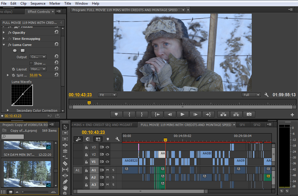Click the Lift button
The height and width of the screenshot is (196, 298).
(223, 114)
